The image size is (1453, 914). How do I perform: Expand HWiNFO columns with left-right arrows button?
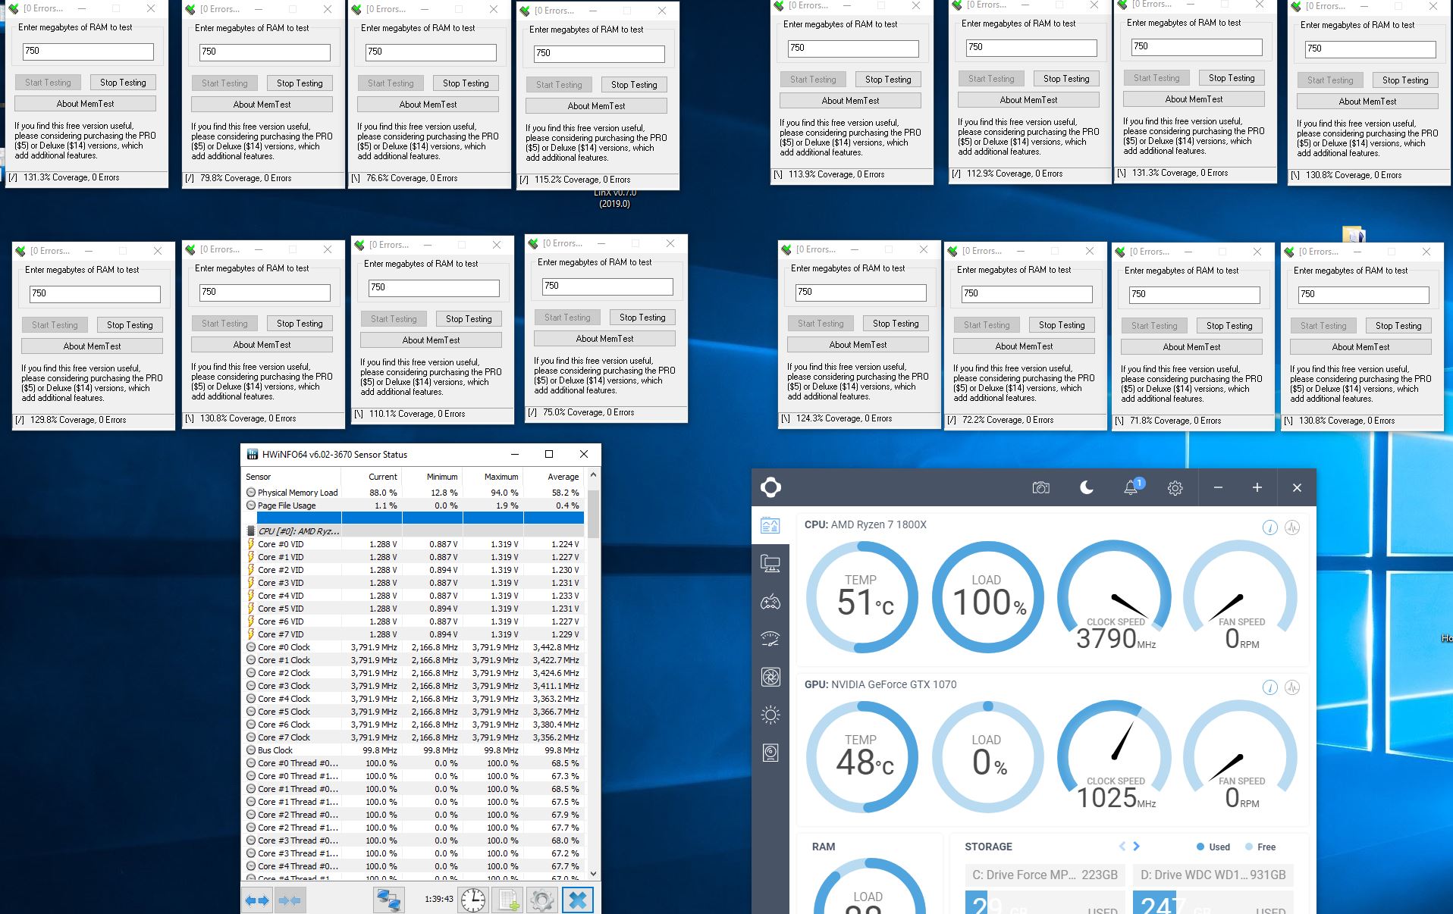pyautogui.click(x=257, y=900)
